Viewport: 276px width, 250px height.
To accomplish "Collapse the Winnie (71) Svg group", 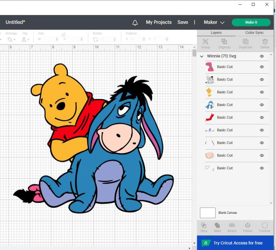I will pos(202,56).
